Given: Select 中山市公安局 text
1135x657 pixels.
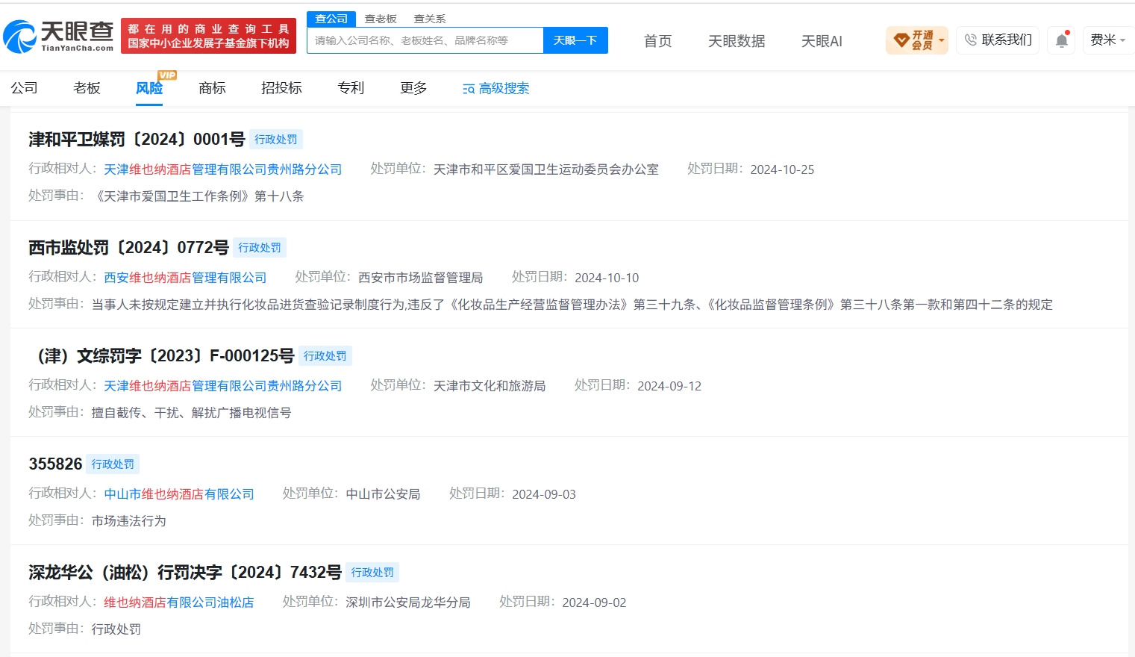Looking at the screenshot, I should [x=384, y=494].
